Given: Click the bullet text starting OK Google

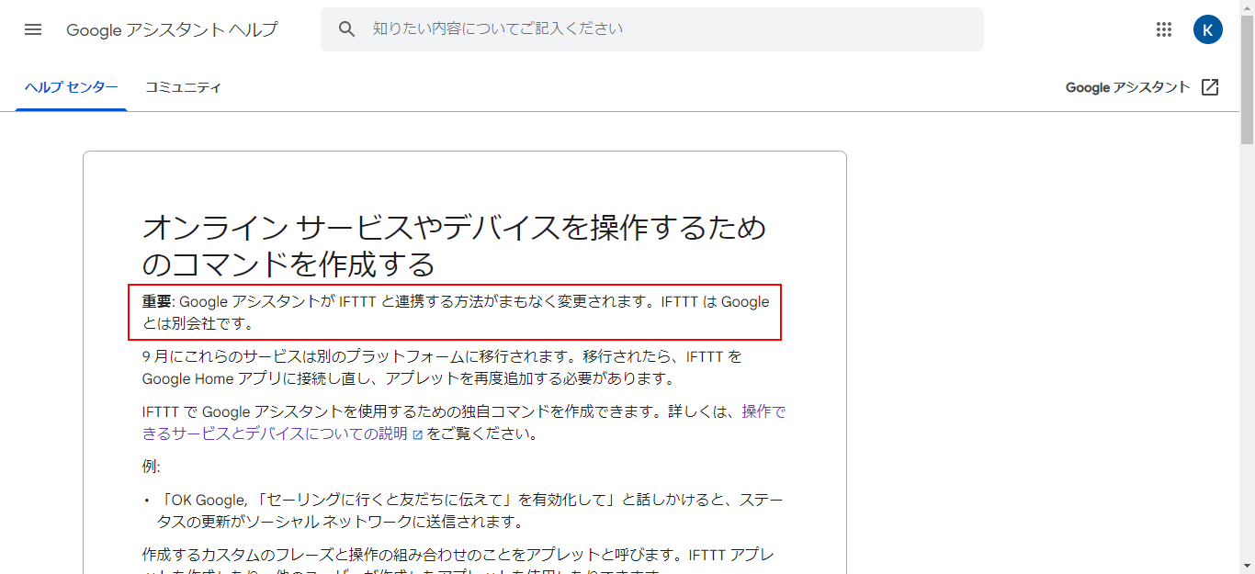Looking at the screenshot, I should [471, 511].
